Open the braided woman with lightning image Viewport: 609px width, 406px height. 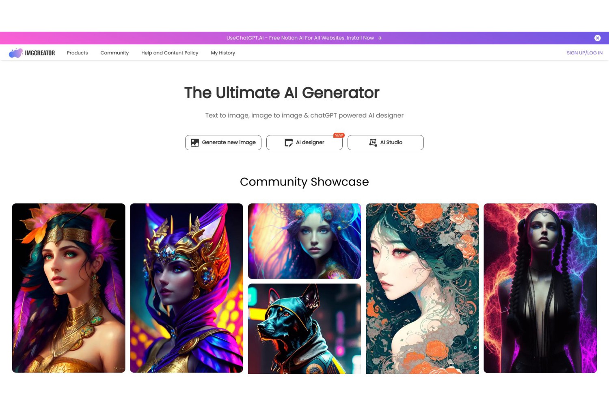coord(540,288)
